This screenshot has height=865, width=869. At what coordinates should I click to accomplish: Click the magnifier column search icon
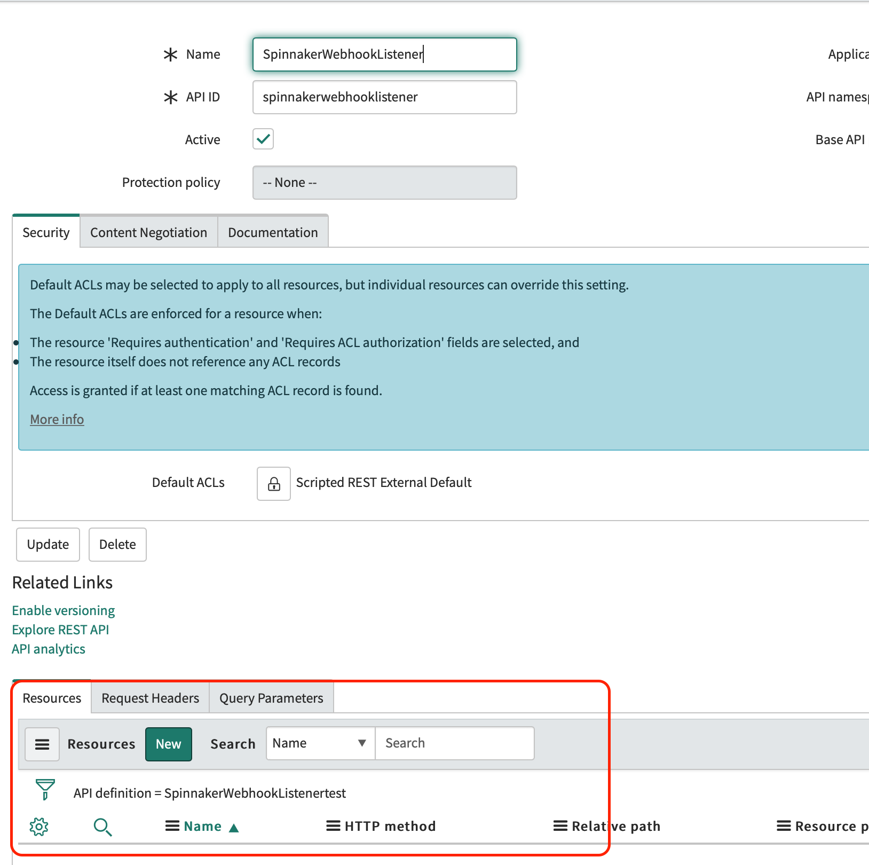click(102, 827)
